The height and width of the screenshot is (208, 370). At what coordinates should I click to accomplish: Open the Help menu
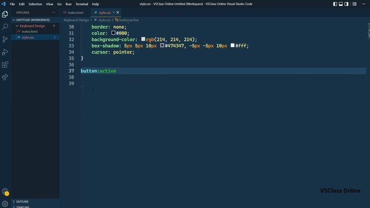tap(95, 4)
